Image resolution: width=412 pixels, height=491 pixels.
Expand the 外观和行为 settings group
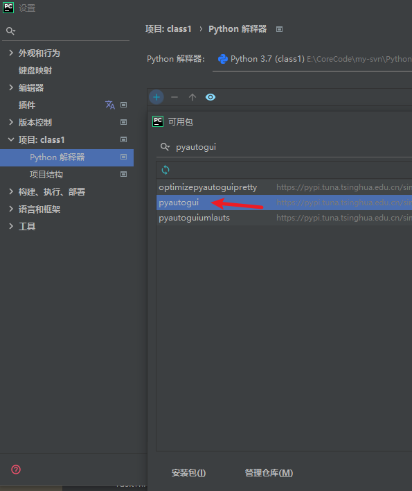(x=11, y=53)
